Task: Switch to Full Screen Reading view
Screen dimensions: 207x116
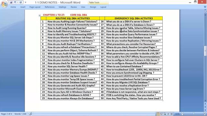Action: coord(161,114)
